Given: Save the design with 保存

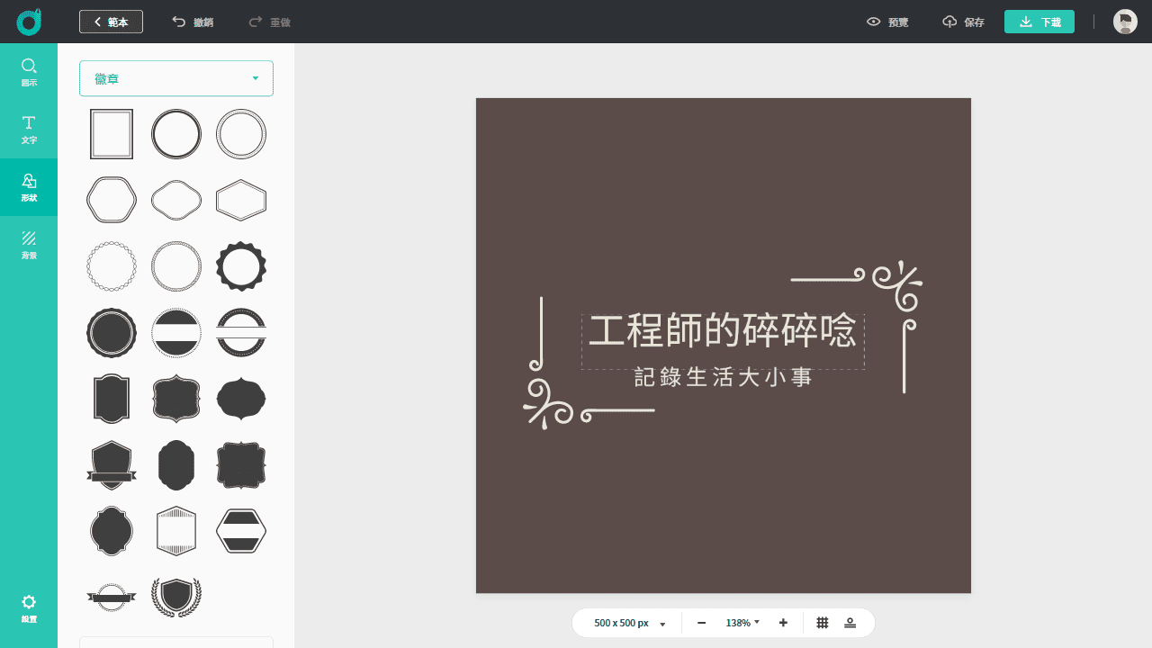Looking at the screenshot, I should click(963, 22).
